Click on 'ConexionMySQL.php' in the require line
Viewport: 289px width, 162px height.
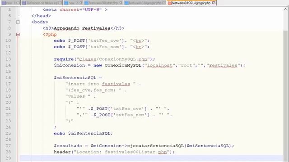coord(123,59)
